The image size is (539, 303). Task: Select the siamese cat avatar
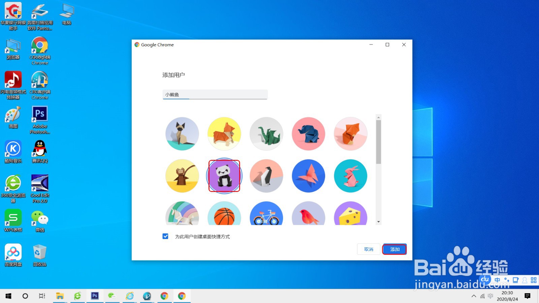tap(182, 134)
